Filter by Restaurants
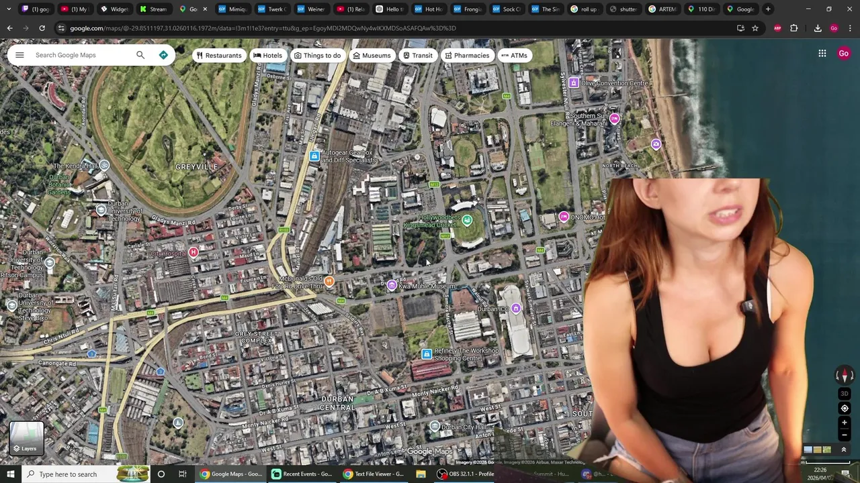The image size is (860, 483). point(218,56)
